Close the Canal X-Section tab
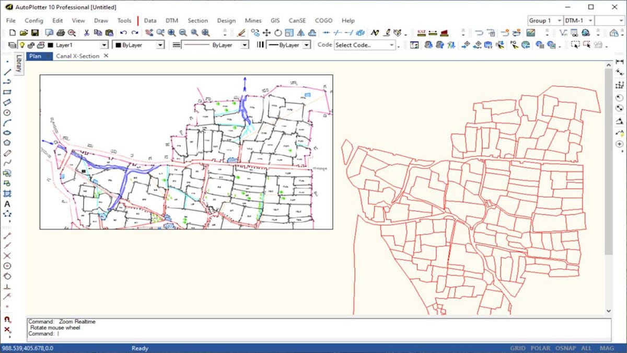The height and width of the screenshot is (353, 627). tap(106, 56)
